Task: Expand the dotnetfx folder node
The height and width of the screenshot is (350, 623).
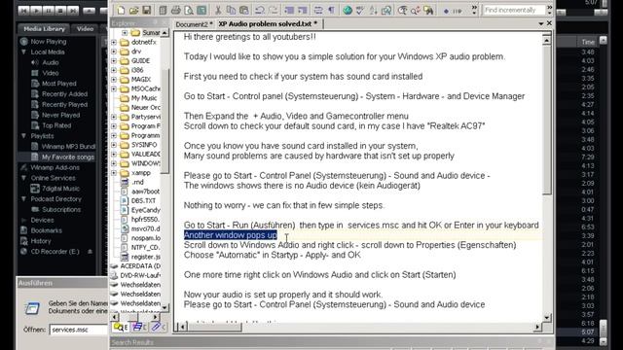Action: point(114,42)
